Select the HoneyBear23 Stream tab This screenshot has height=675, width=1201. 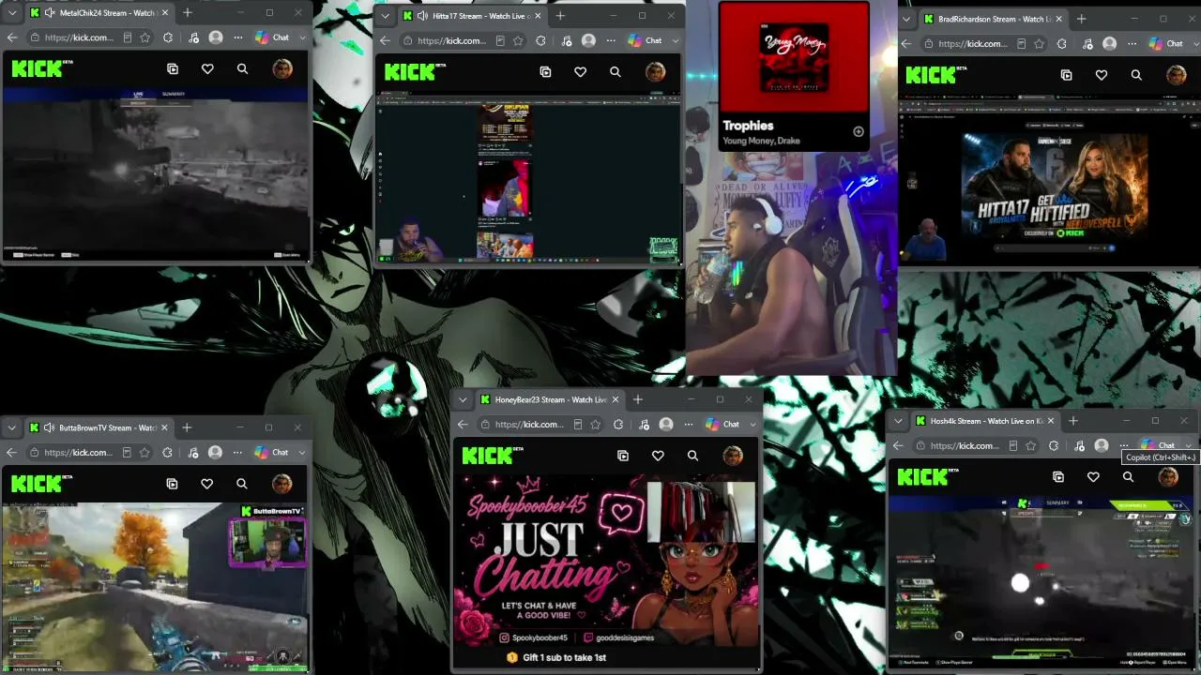tap(551, 399)
